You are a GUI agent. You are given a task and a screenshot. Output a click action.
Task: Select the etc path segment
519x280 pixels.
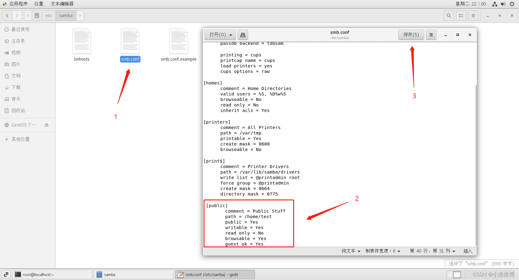[x=49, y=16]
